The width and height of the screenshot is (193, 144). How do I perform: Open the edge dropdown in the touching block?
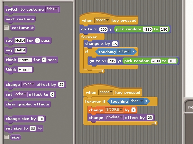[x=124, y=51]
